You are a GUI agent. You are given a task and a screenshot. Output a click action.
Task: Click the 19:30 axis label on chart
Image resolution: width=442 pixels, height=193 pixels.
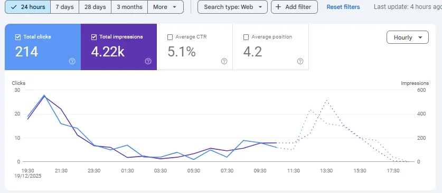[x=28, y=171]
